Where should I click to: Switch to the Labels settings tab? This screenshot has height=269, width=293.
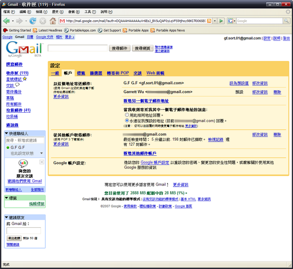[81, 73]
